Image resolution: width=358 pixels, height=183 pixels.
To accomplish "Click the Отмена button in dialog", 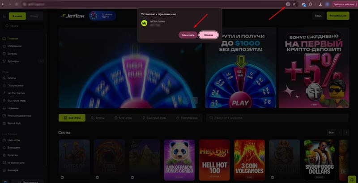I will tap(209, 35).
